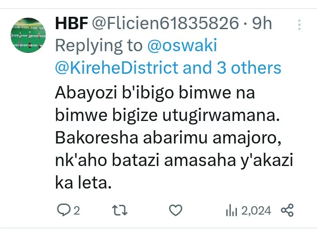Retweet this post with the repost arrows

[120, 210]
